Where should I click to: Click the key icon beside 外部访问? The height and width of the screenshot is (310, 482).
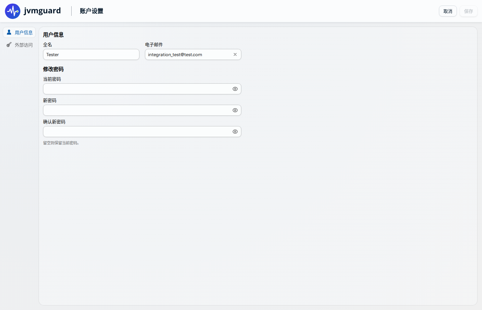(x=9, y=45)
